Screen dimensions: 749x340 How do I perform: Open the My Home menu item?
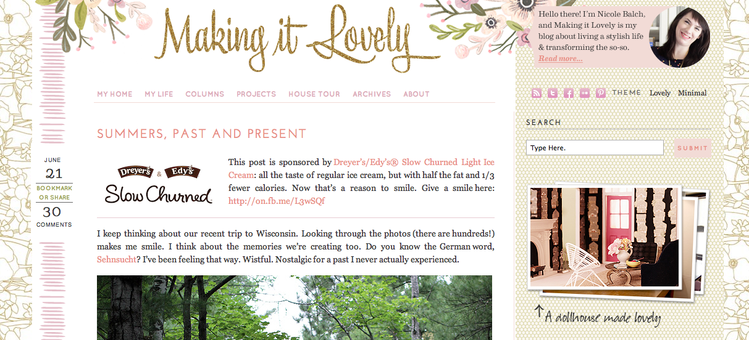[115, 94]
